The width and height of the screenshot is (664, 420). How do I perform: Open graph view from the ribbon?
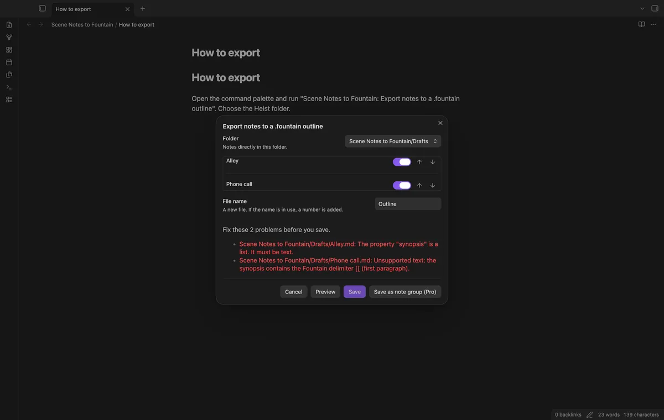(x=9, y=38)
